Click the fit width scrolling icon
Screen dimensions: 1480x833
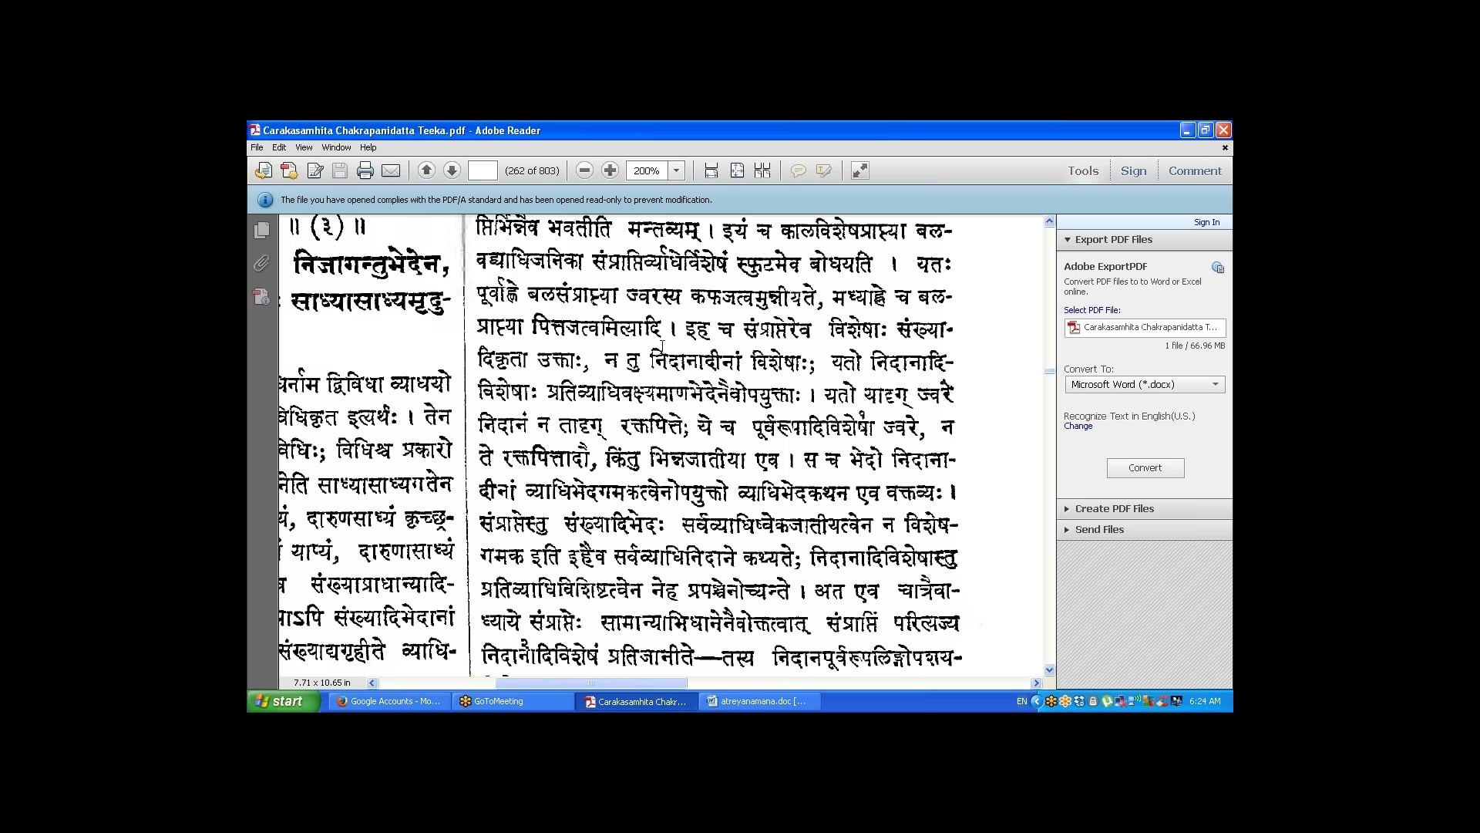click(711, 170)
